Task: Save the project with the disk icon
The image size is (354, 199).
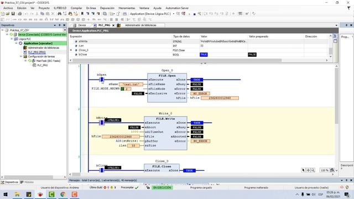Action: pyautogui.click(x=13, y=14)
